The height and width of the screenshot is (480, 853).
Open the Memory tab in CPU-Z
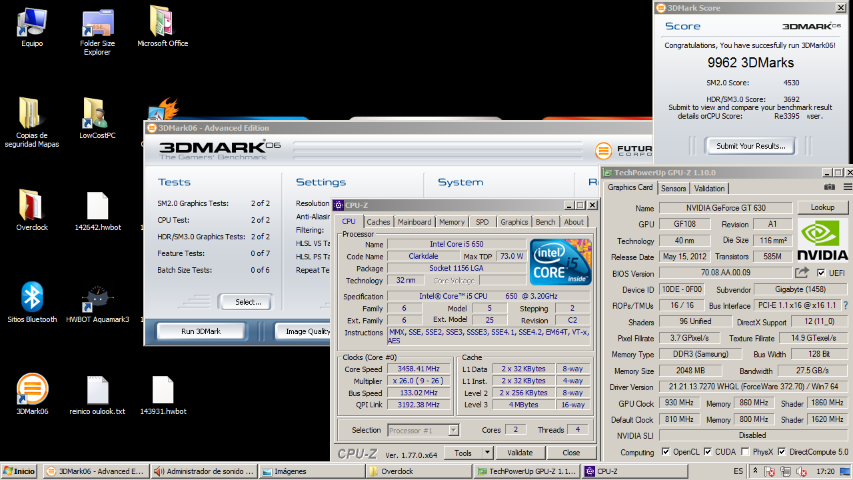(x=452, y=222)
